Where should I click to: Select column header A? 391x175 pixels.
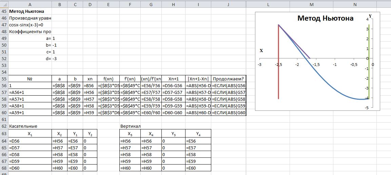click(30, 4)
